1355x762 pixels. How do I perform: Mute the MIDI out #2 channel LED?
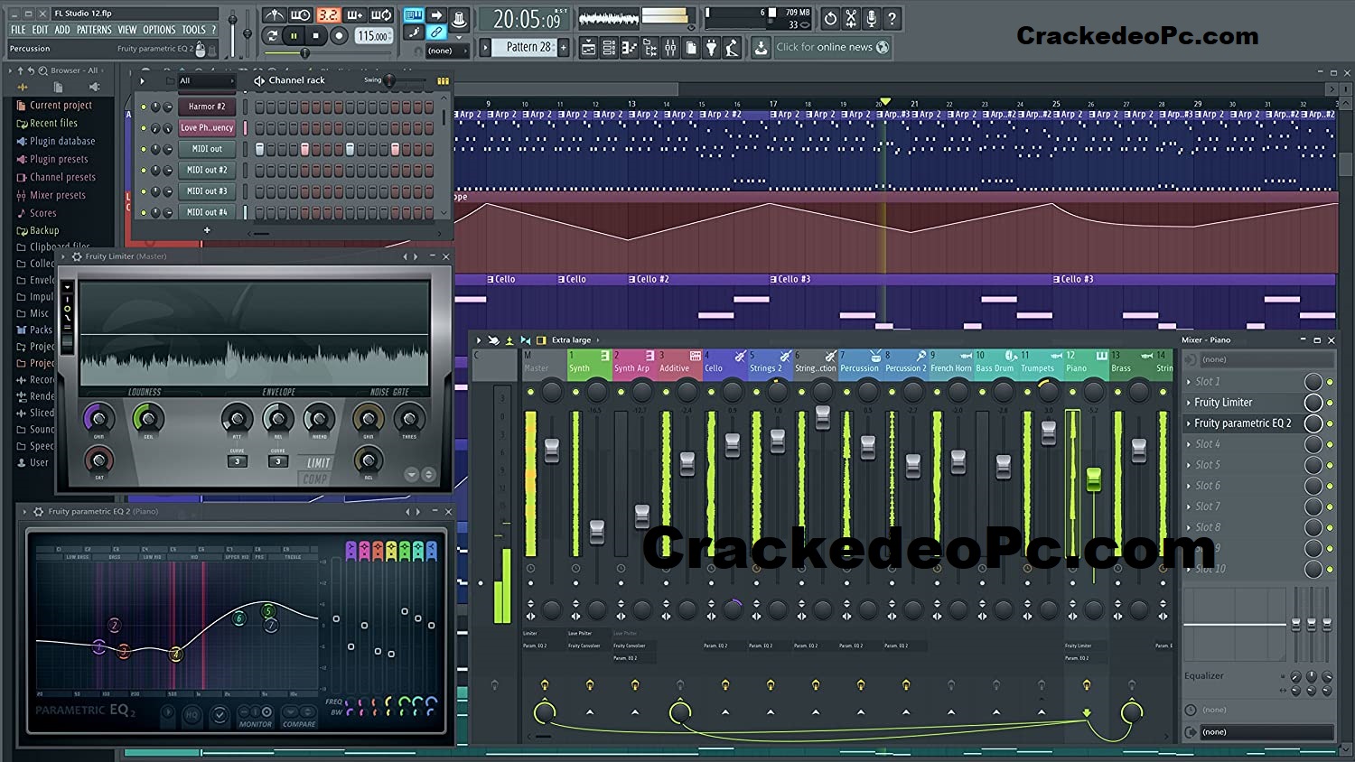click(143, 170)
